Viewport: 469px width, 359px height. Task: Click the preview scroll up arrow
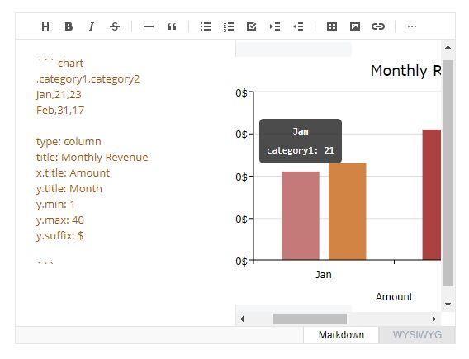448,47
